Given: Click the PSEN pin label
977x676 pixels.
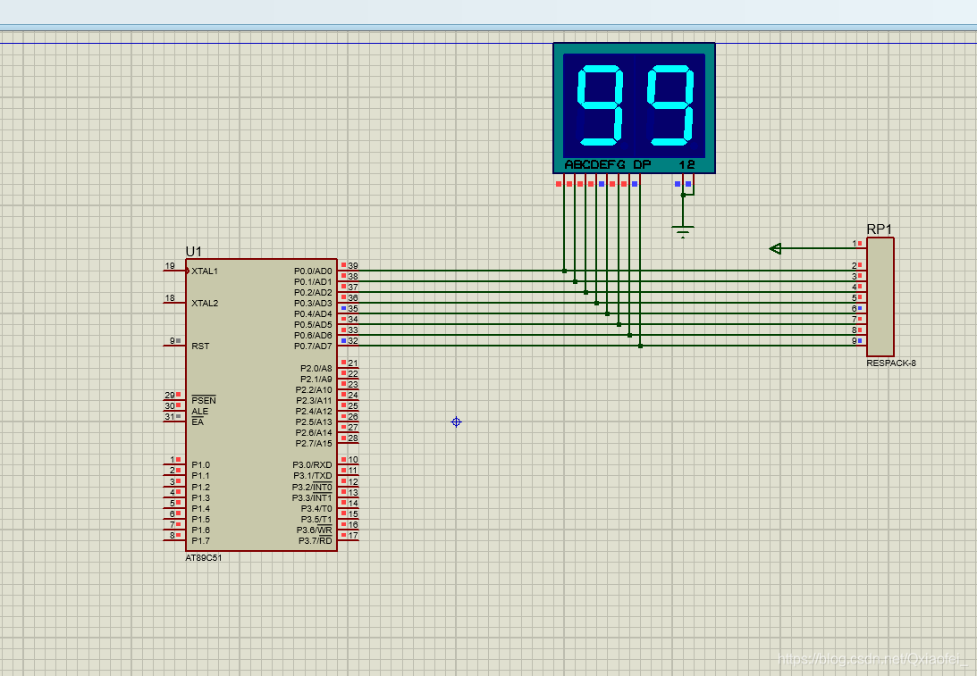Looking at the screenshot, I should 203,400.
